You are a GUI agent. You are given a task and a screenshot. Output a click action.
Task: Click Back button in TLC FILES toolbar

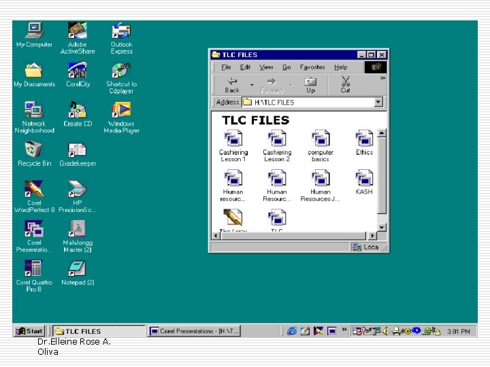[x=232, y=85]
